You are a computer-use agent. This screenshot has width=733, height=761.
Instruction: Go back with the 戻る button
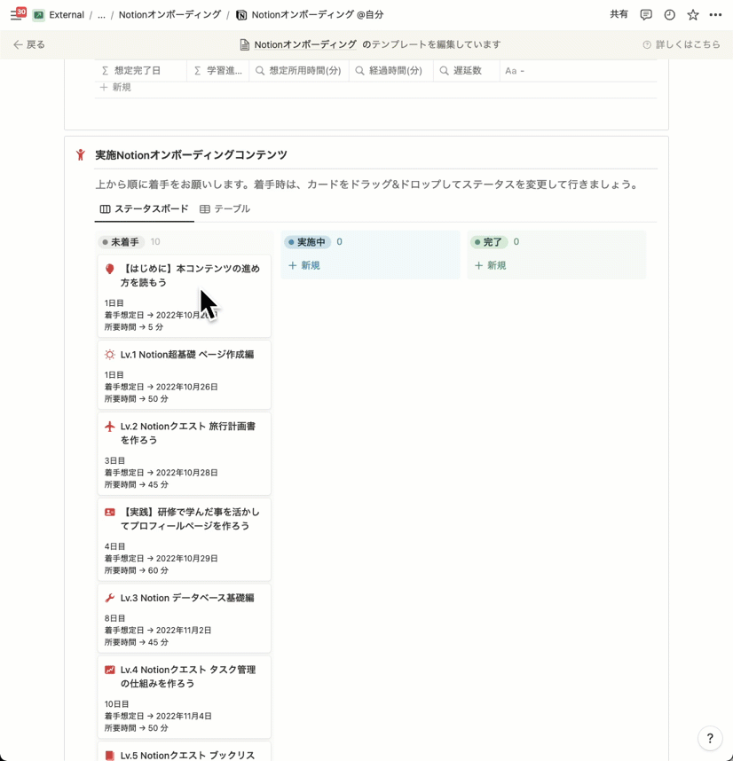click(x=29, y=44)
